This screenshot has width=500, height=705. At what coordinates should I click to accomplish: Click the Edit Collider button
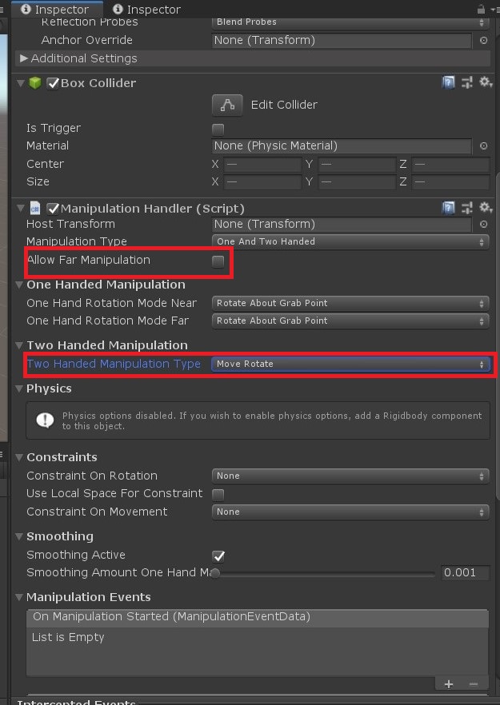[227, 106]
